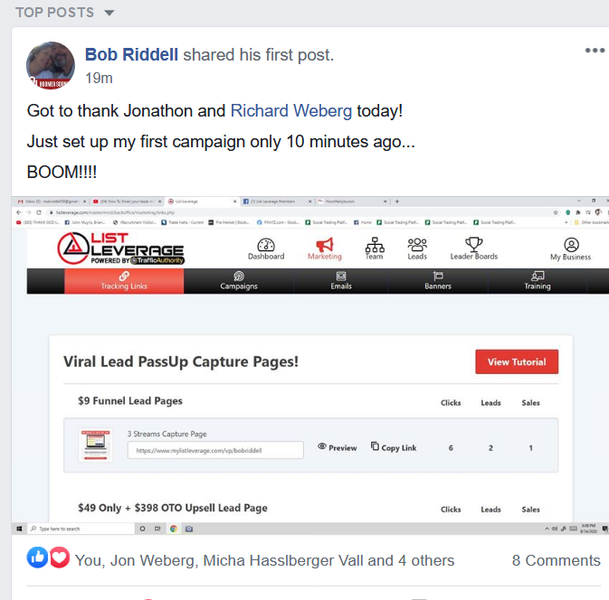Open the Leads people icon
Viewport: 609px width, 600px height.
417,245
